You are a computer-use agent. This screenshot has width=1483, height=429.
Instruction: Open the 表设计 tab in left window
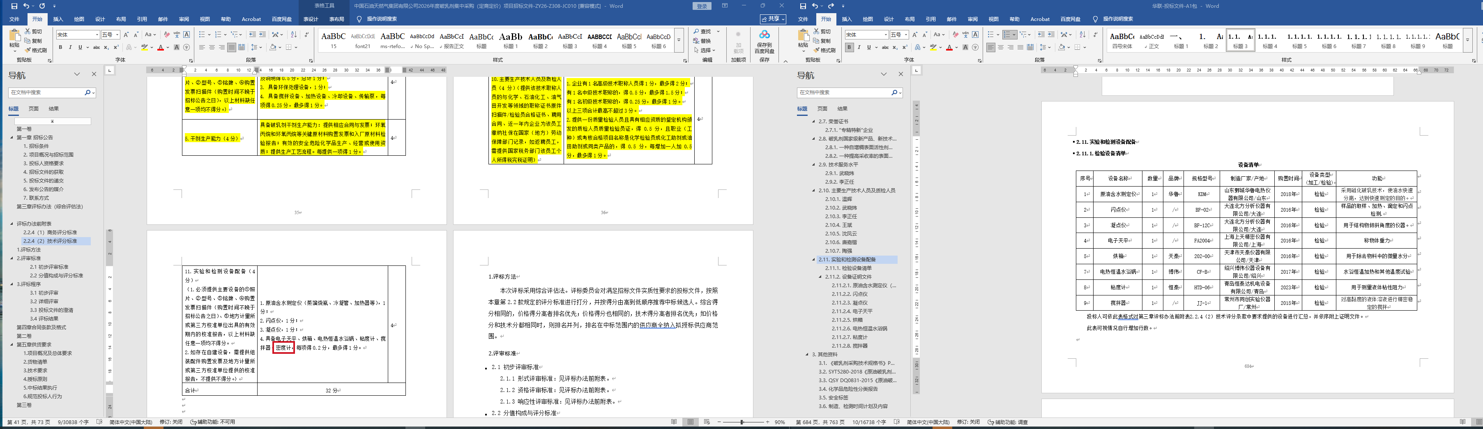coord(311,19)
